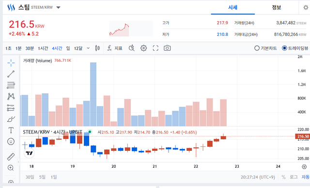Select the Text annotation tool
Screen dimensions: 310x188
coord(11,130)
